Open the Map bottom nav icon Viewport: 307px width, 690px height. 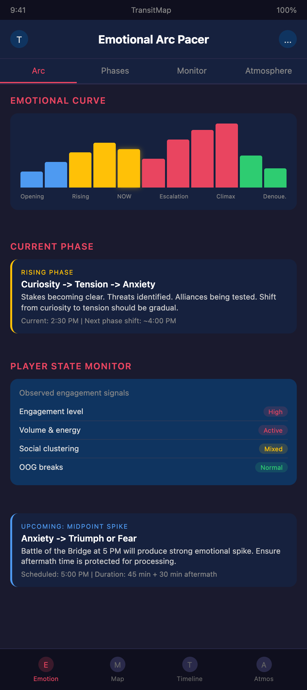pyautogui.click(x=117, y=665)
